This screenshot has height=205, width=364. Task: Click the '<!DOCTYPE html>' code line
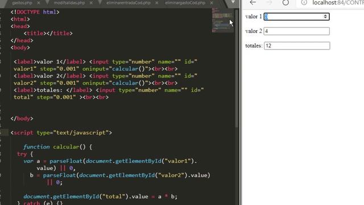(35, 12)
